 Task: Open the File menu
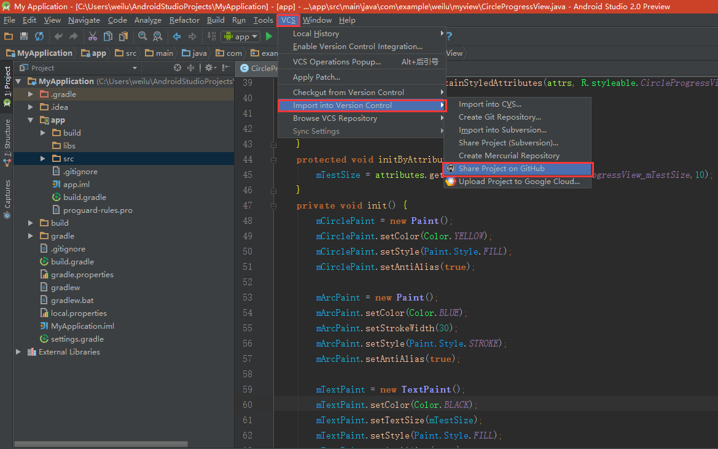[9, 20]
